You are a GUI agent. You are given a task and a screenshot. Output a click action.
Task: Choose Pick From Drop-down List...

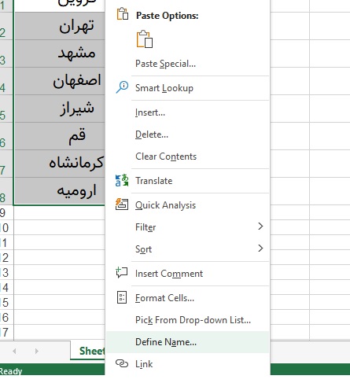coord(187,320)
